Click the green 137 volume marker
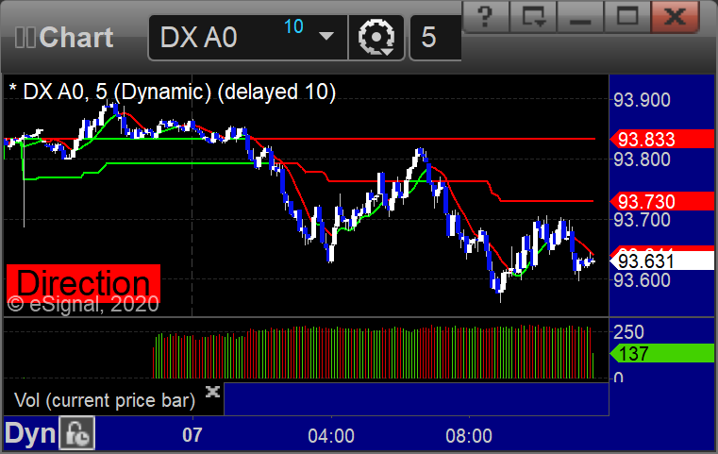 click(x=662, y=353)
